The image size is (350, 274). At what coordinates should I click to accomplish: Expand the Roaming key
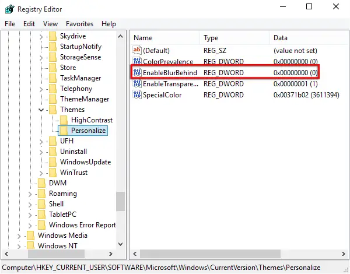(x=30, y=194)
